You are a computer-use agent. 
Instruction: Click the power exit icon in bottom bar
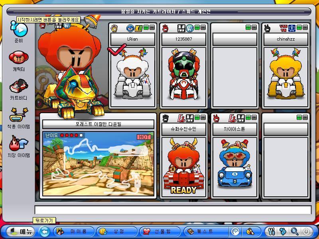[x=306, y=231]
